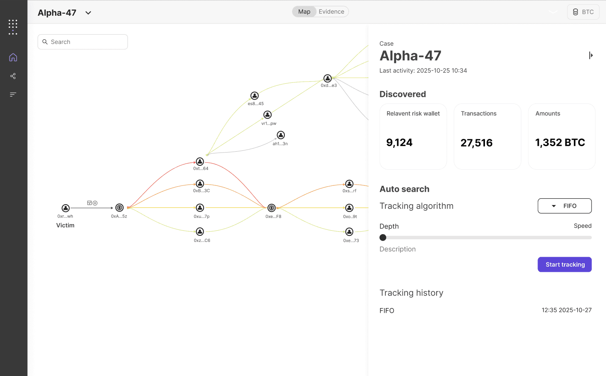
Task: Select the 0xA...5z coin node
Action: click(120, 208)
